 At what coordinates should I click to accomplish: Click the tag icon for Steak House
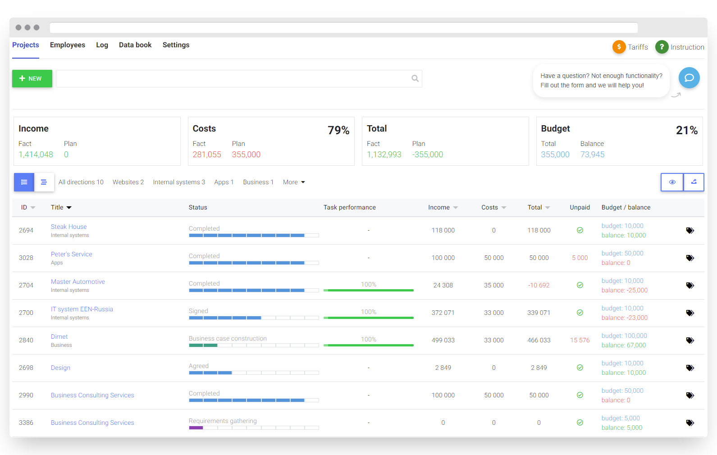click(x=690, y=231)
